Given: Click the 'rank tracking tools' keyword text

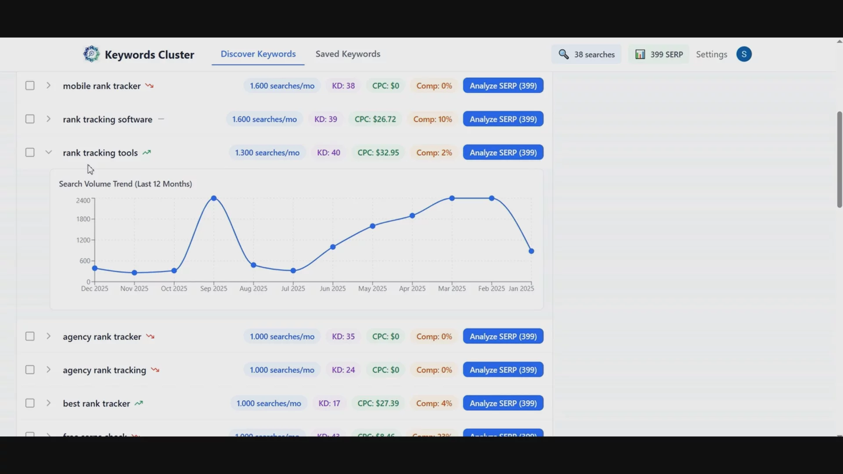Looking at the screenshot, I should coord(100,153).
